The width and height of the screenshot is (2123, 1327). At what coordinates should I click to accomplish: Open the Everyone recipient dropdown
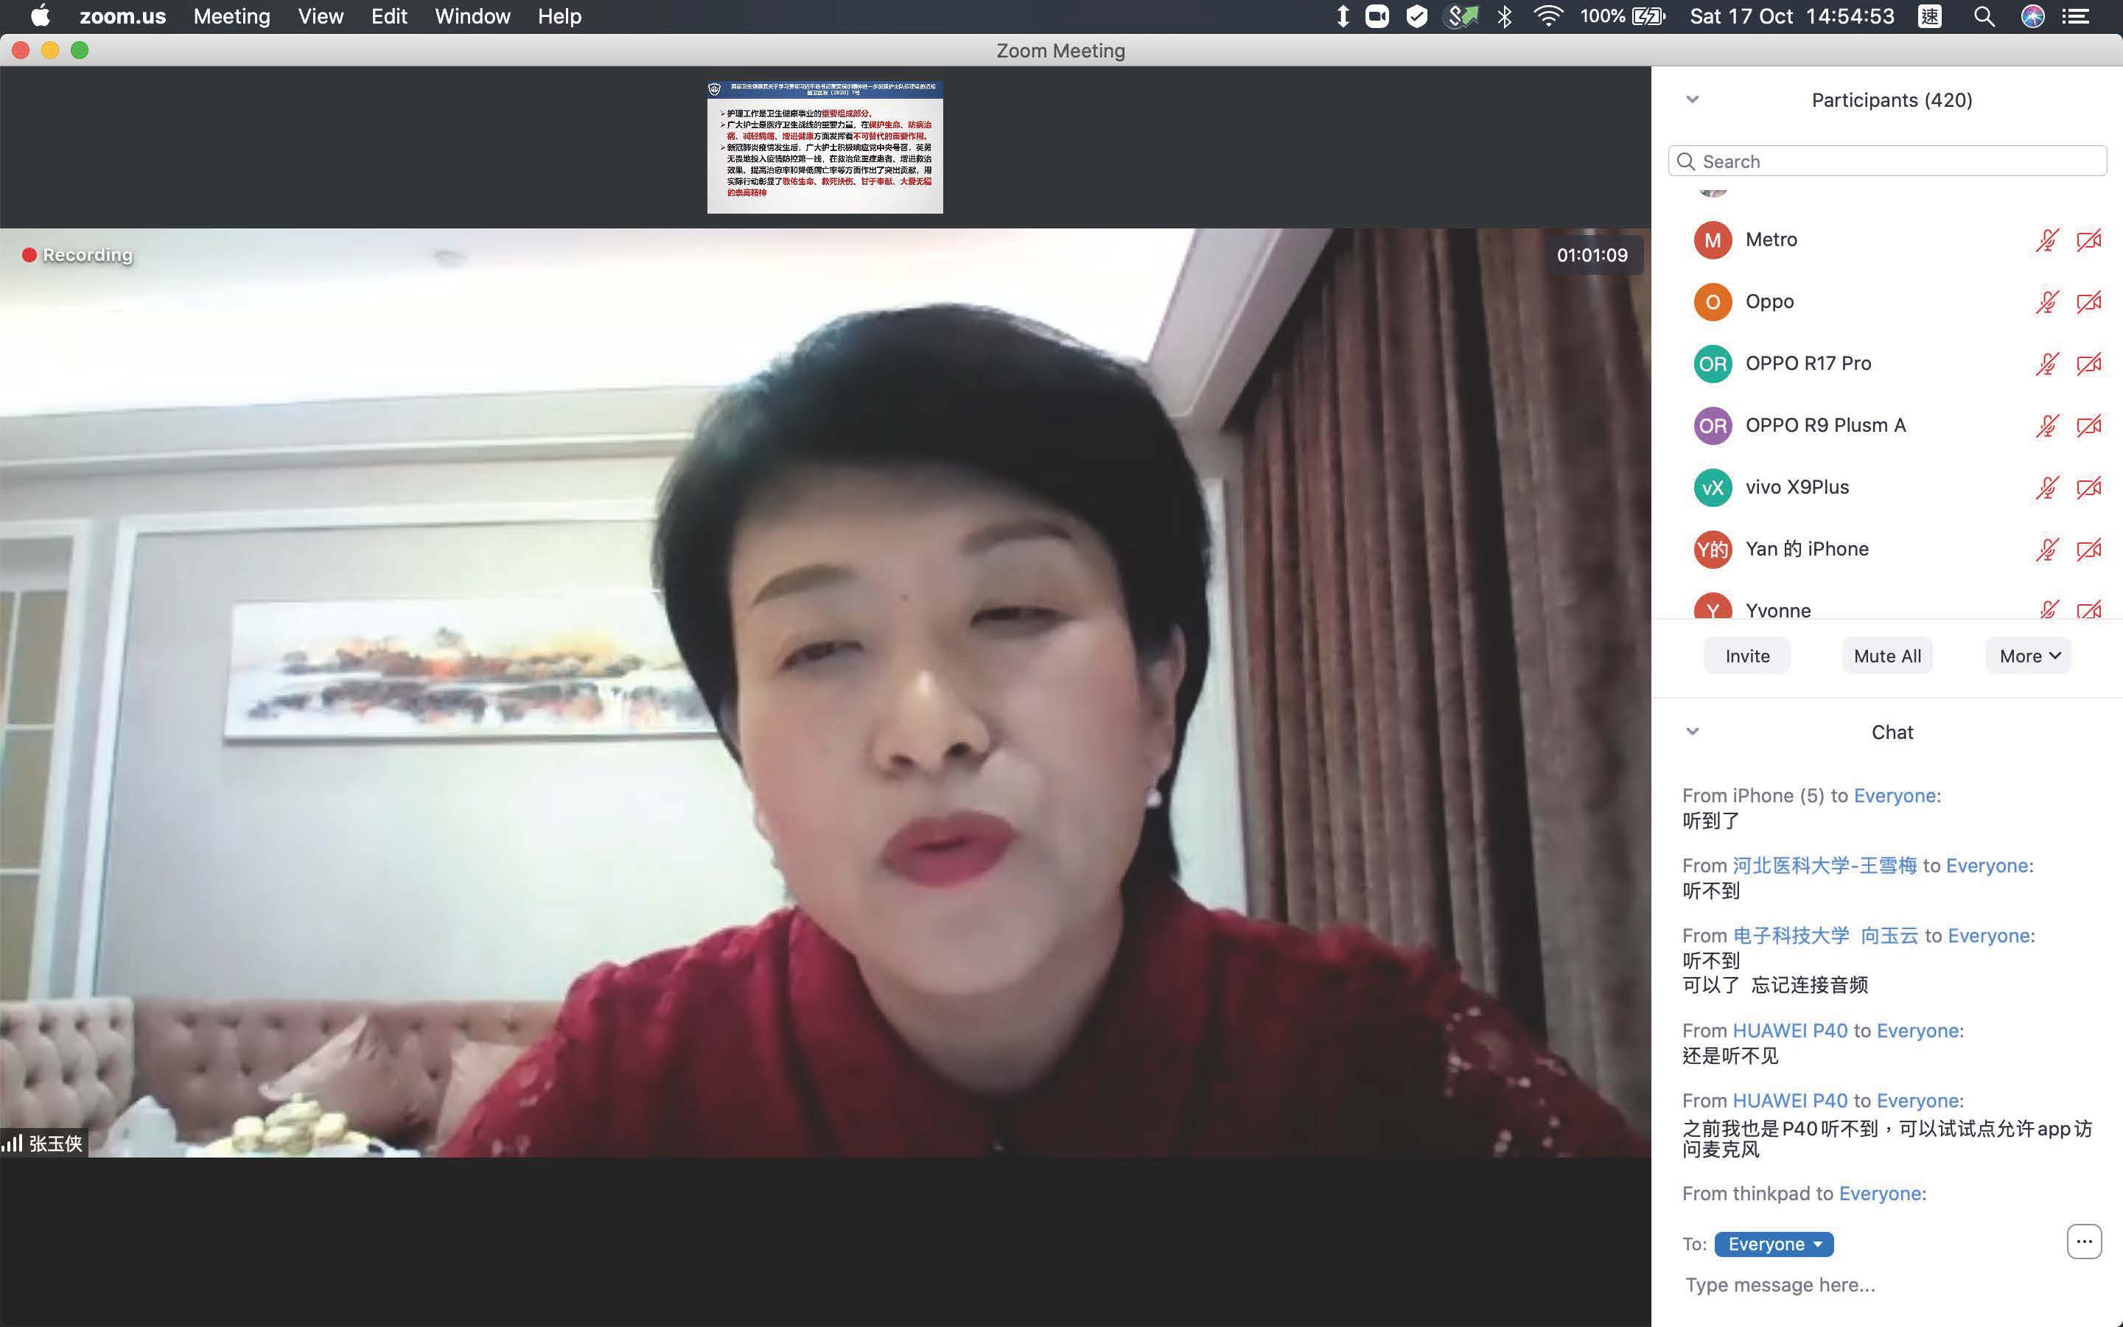[x=1774, y=1244]
